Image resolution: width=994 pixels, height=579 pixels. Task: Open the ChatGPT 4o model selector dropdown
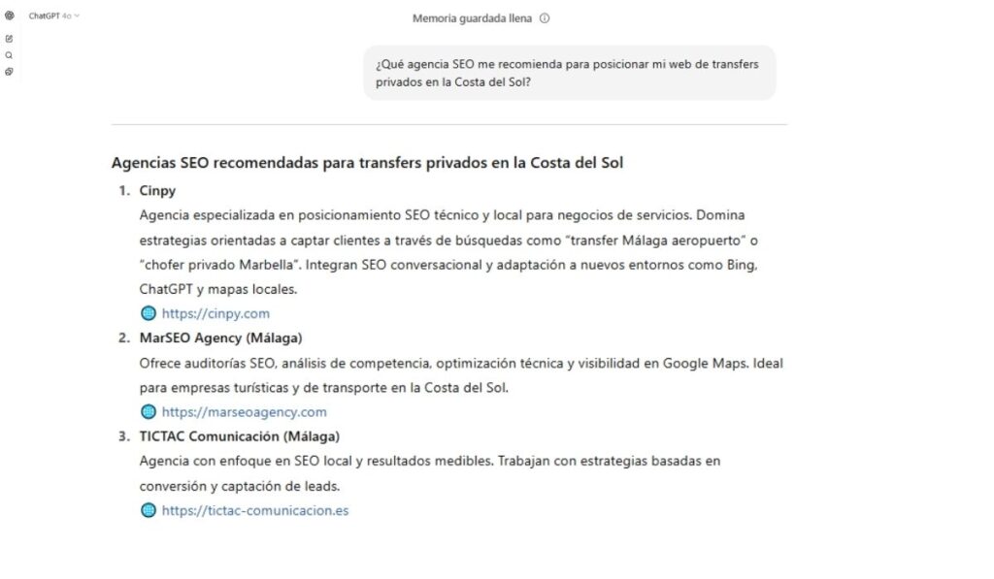coord(53,16)
